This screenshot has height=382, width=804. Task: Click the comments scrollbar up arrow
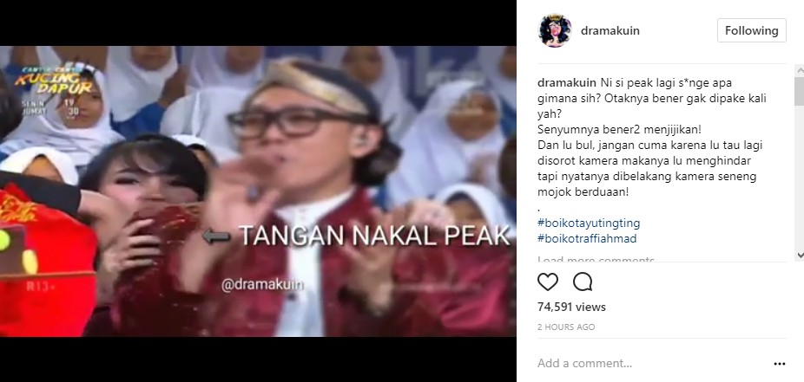click(799, 70)
